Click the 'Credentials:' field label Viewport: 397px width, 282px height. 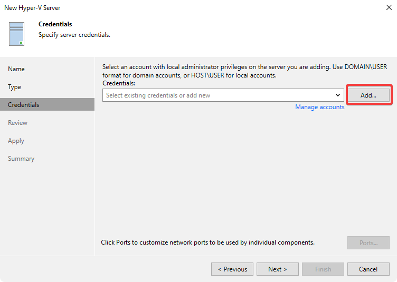click(x=119, y=83)
